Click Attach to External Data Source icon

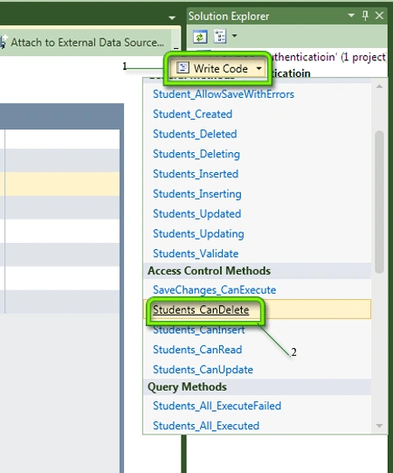click(3, 42)
